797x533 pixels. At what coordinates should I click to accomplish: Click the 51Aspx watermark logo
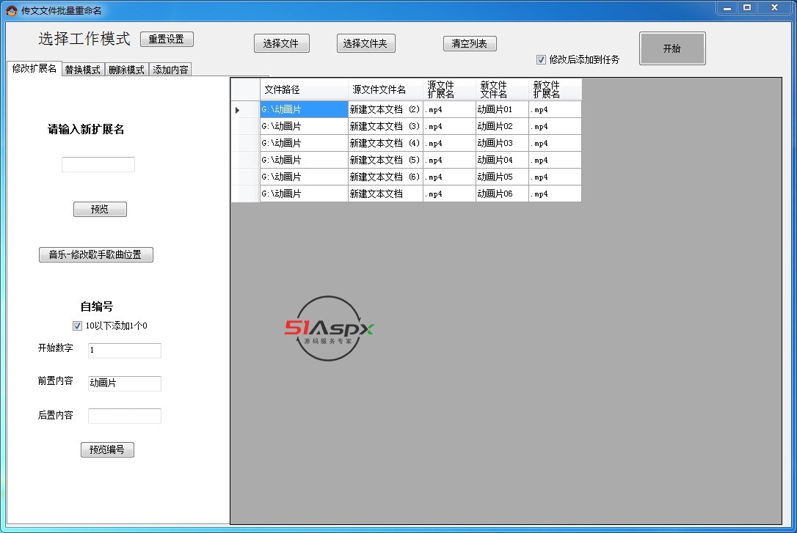click(x=330, y=329)
